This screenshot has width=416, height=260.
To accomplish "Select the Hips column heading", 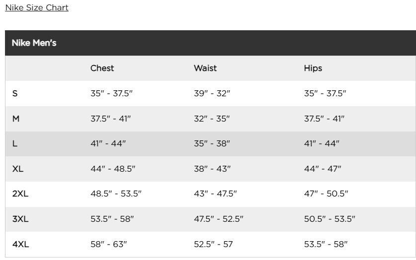I will [x=313, y=68].
